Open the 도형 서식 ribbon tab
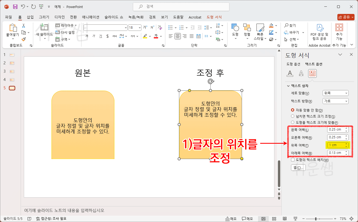Screen dimensions: 358x222 click(x=214, y=17)
